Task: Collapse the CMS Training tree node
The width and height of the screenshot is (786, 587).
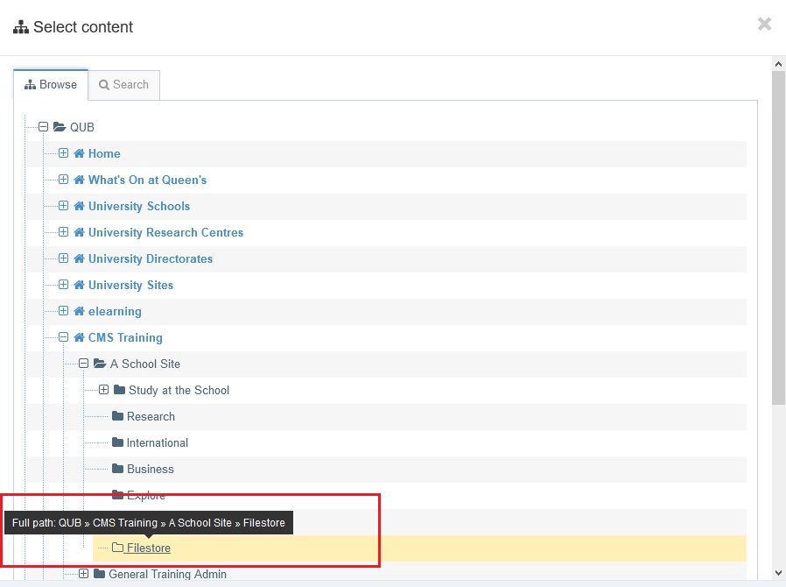Action: click(62, 337)
